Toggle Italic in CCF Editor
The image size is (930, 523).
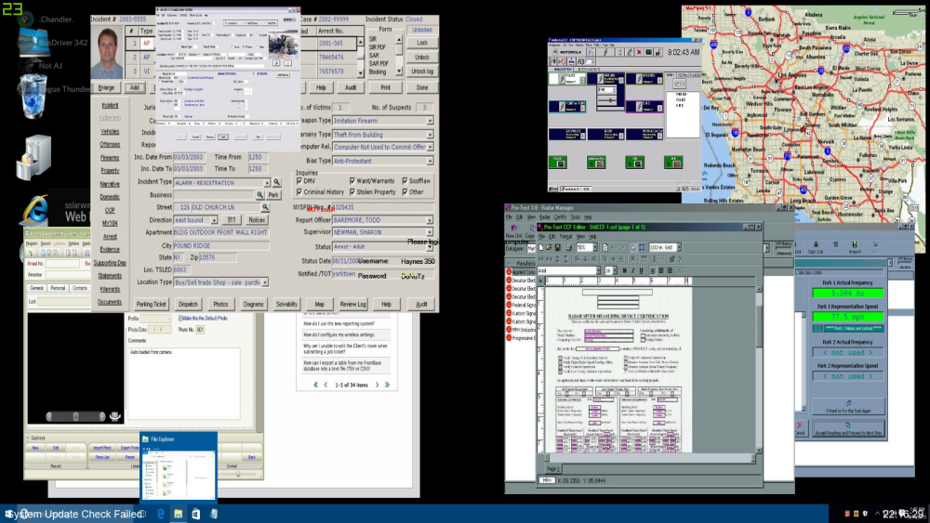point(632,270)
